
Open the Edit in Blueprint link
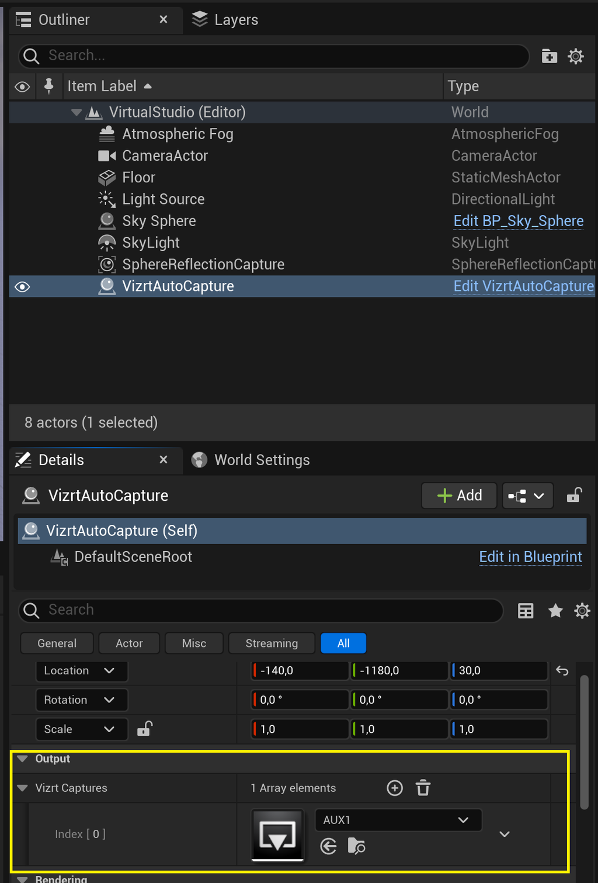pos(530,557)
